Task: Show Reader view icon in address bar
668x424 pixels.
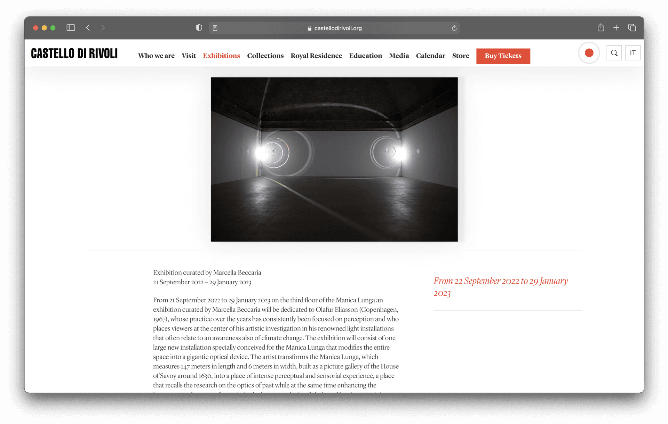Action: point(215,28)
